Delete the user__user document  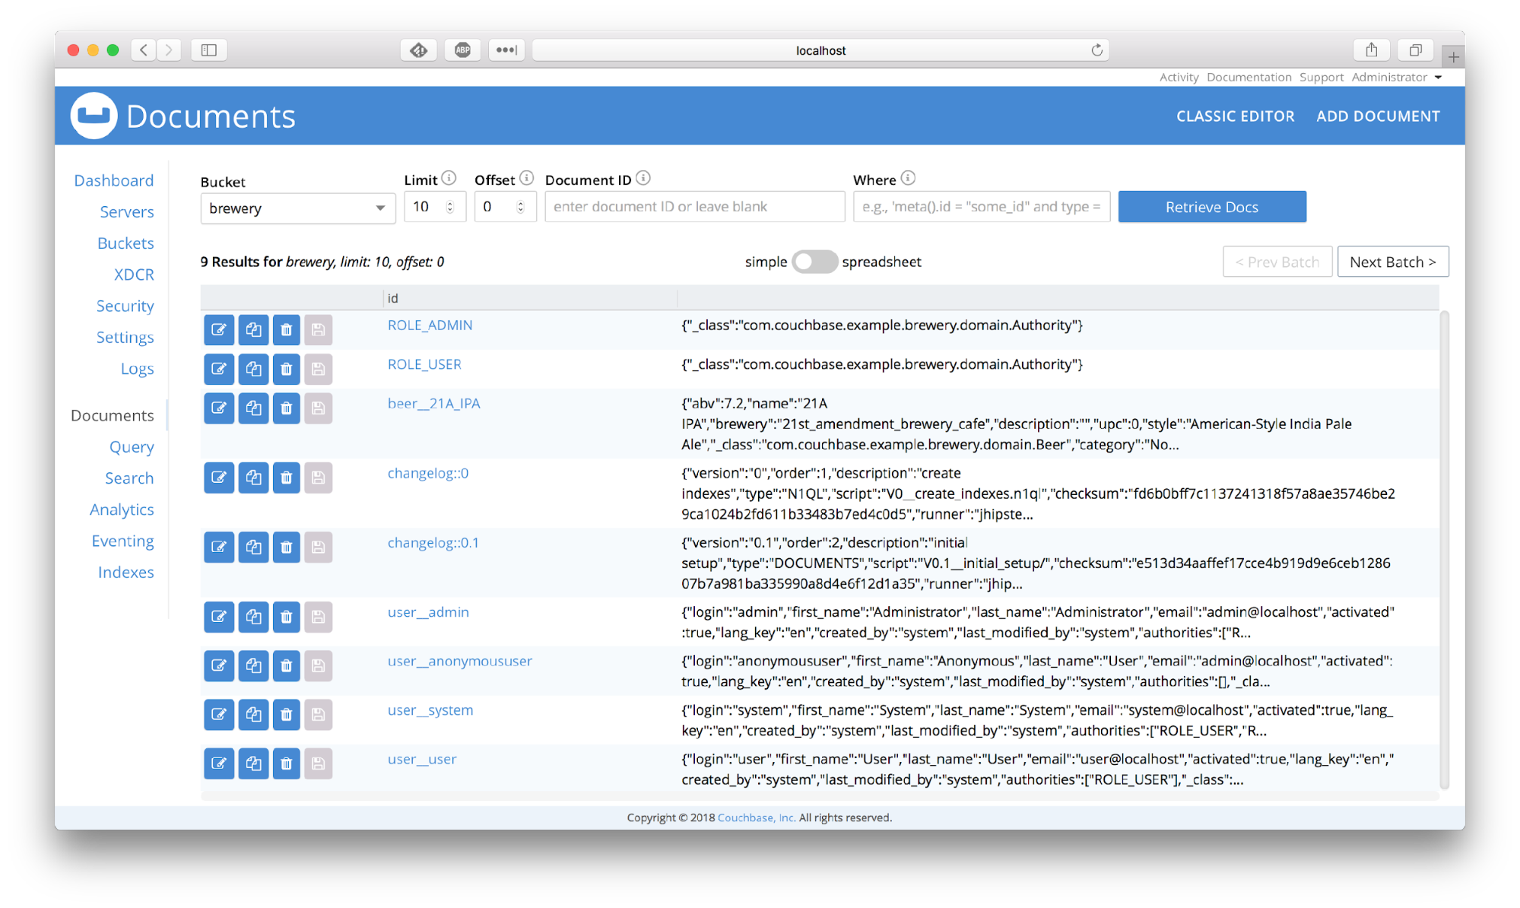[x=286, y=764]
